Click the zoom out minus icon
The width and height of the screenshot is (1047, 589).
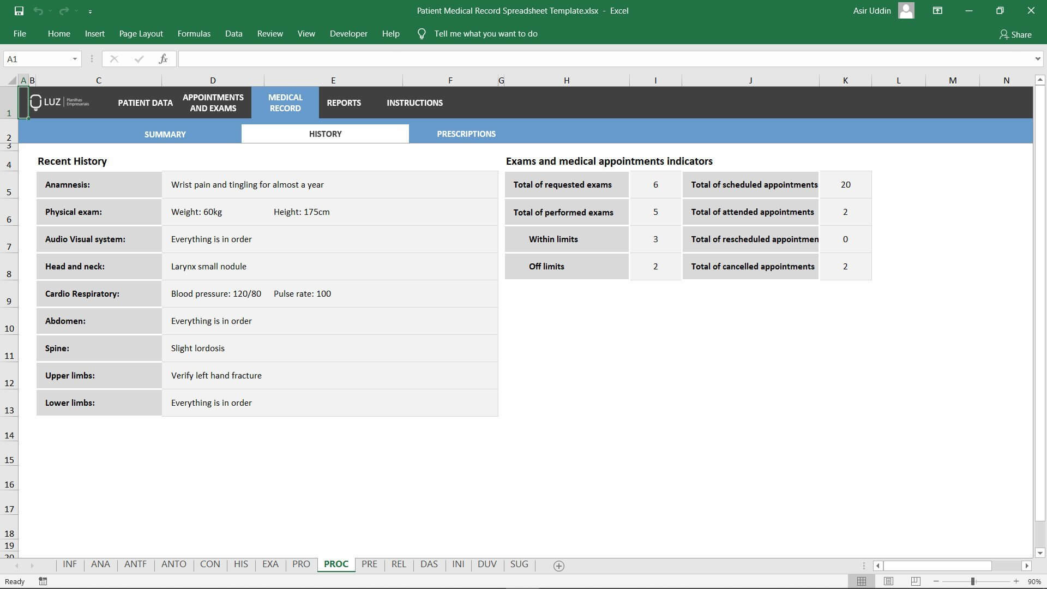[x=936, y=581]
